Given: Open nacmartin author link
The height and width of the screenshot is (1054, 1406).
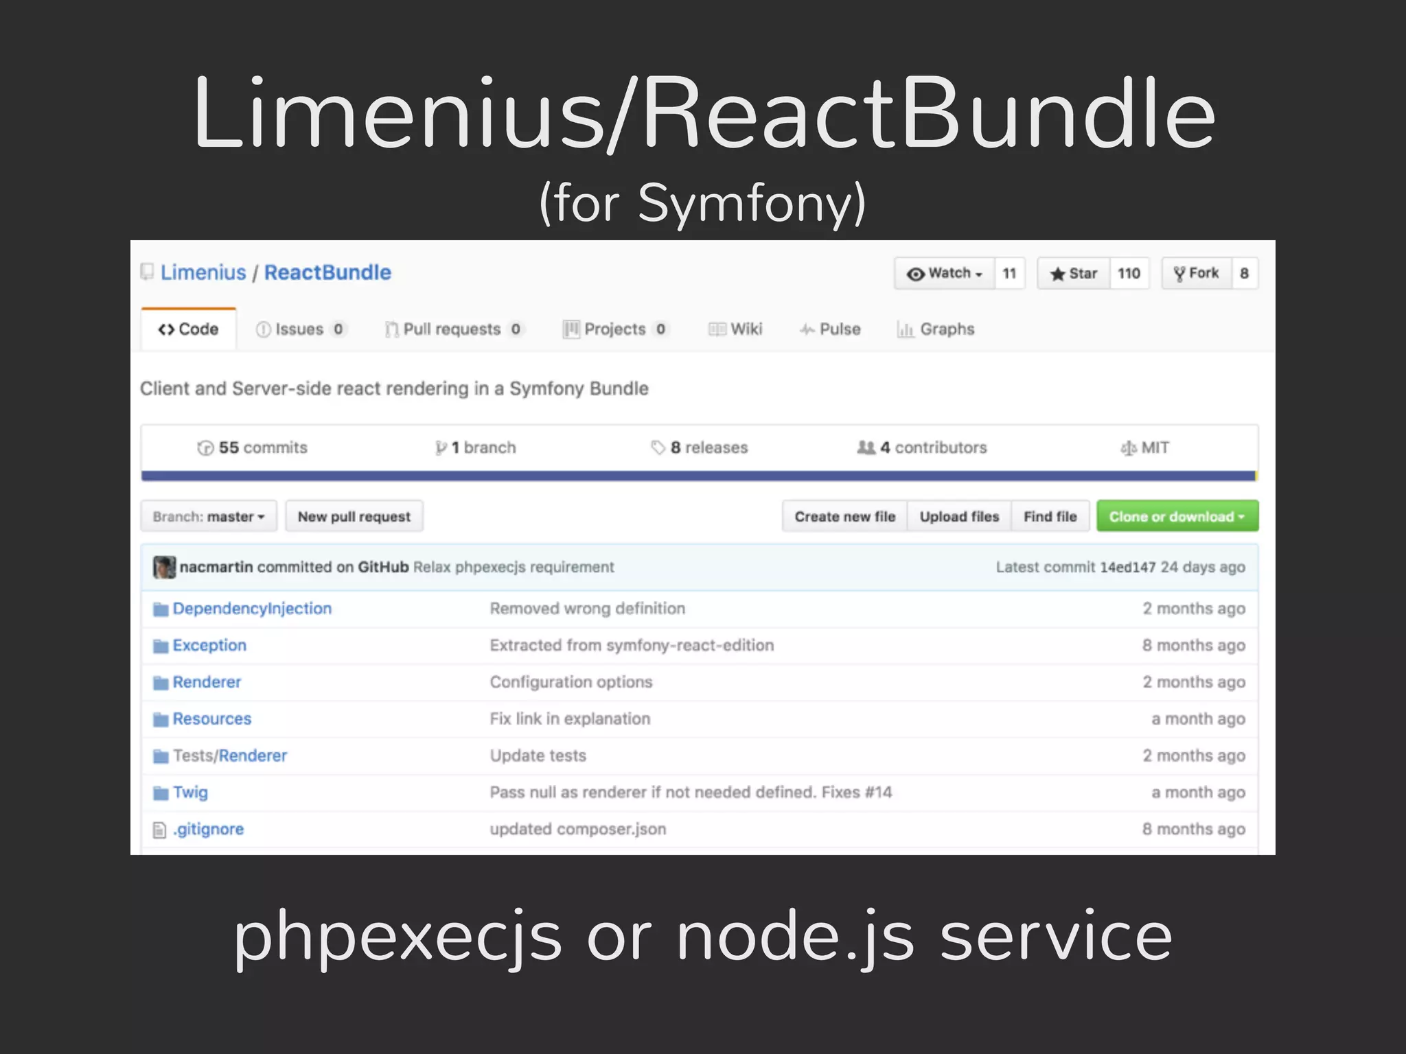Looking at the screenshot, I should [x=216, y=567].
